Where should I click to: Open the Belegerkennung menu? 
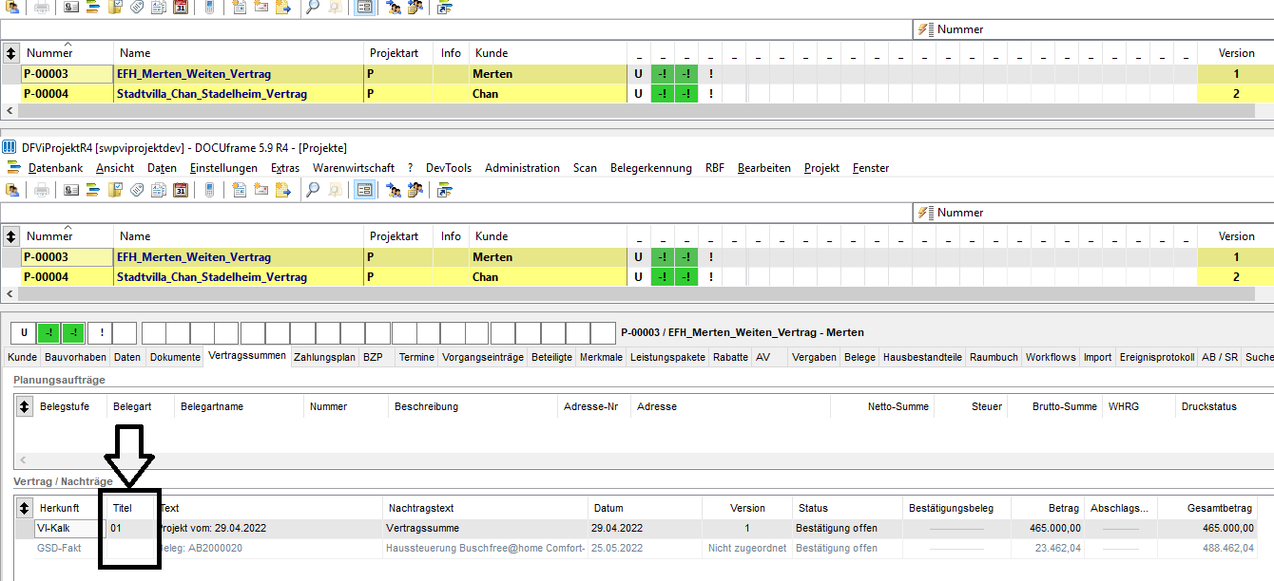(x=651, y=168)
